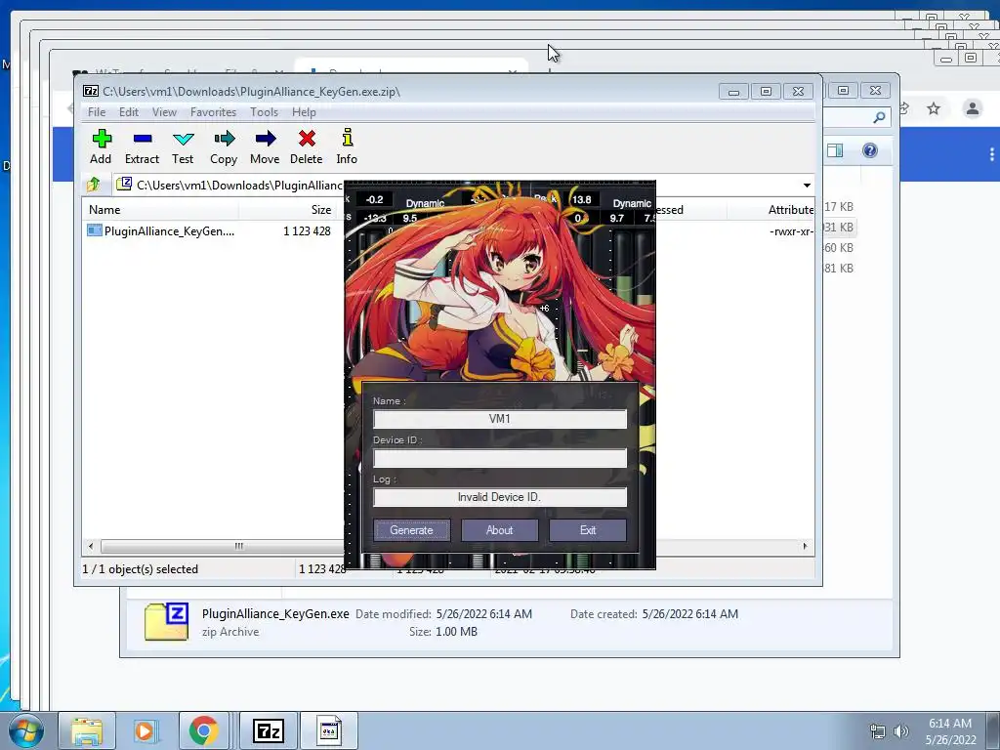Click the network tray icon
Screen dimensions: 1000x750
(x=878, y=731)
